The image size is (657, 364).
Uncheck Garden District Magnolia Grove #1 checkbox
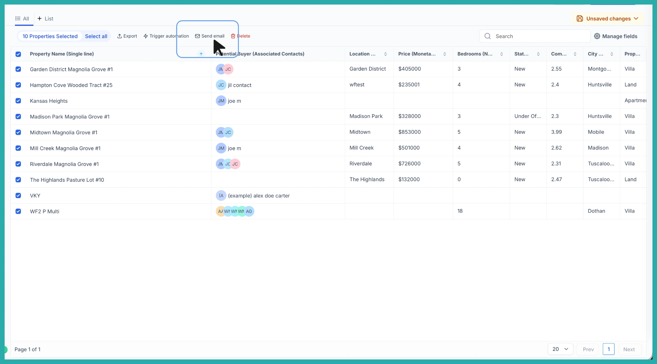pyautogui.click(x=18, y=69)
